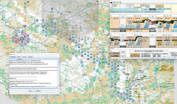This screenshot has height=104, width=177.
Task: Click 'SCHEDULED REMOVALS AND SUBSTITUTIONS' heading text
Action: pos(23,69)
